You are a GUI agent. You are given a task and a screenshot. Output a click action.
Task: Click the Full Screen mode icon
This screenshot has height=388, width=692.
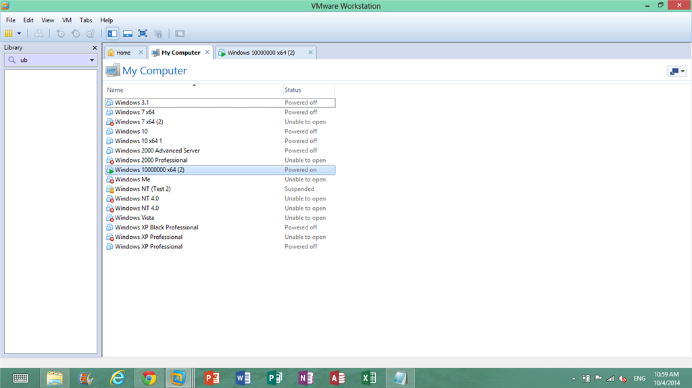point(143,34)
